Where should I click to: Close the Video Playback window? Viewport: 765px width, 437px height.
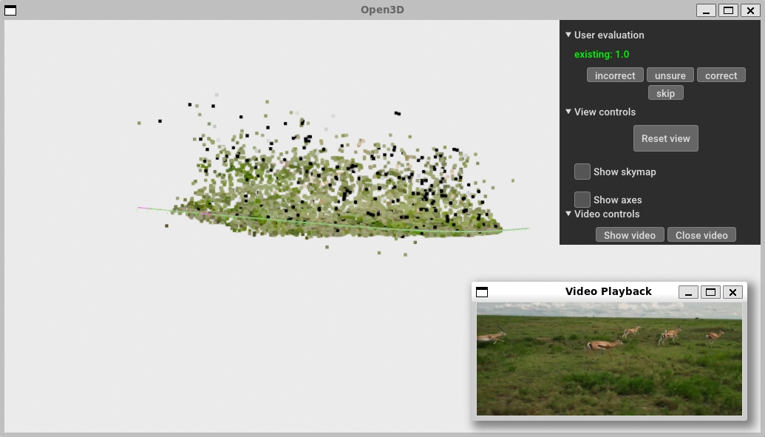[x=732, y=292]
